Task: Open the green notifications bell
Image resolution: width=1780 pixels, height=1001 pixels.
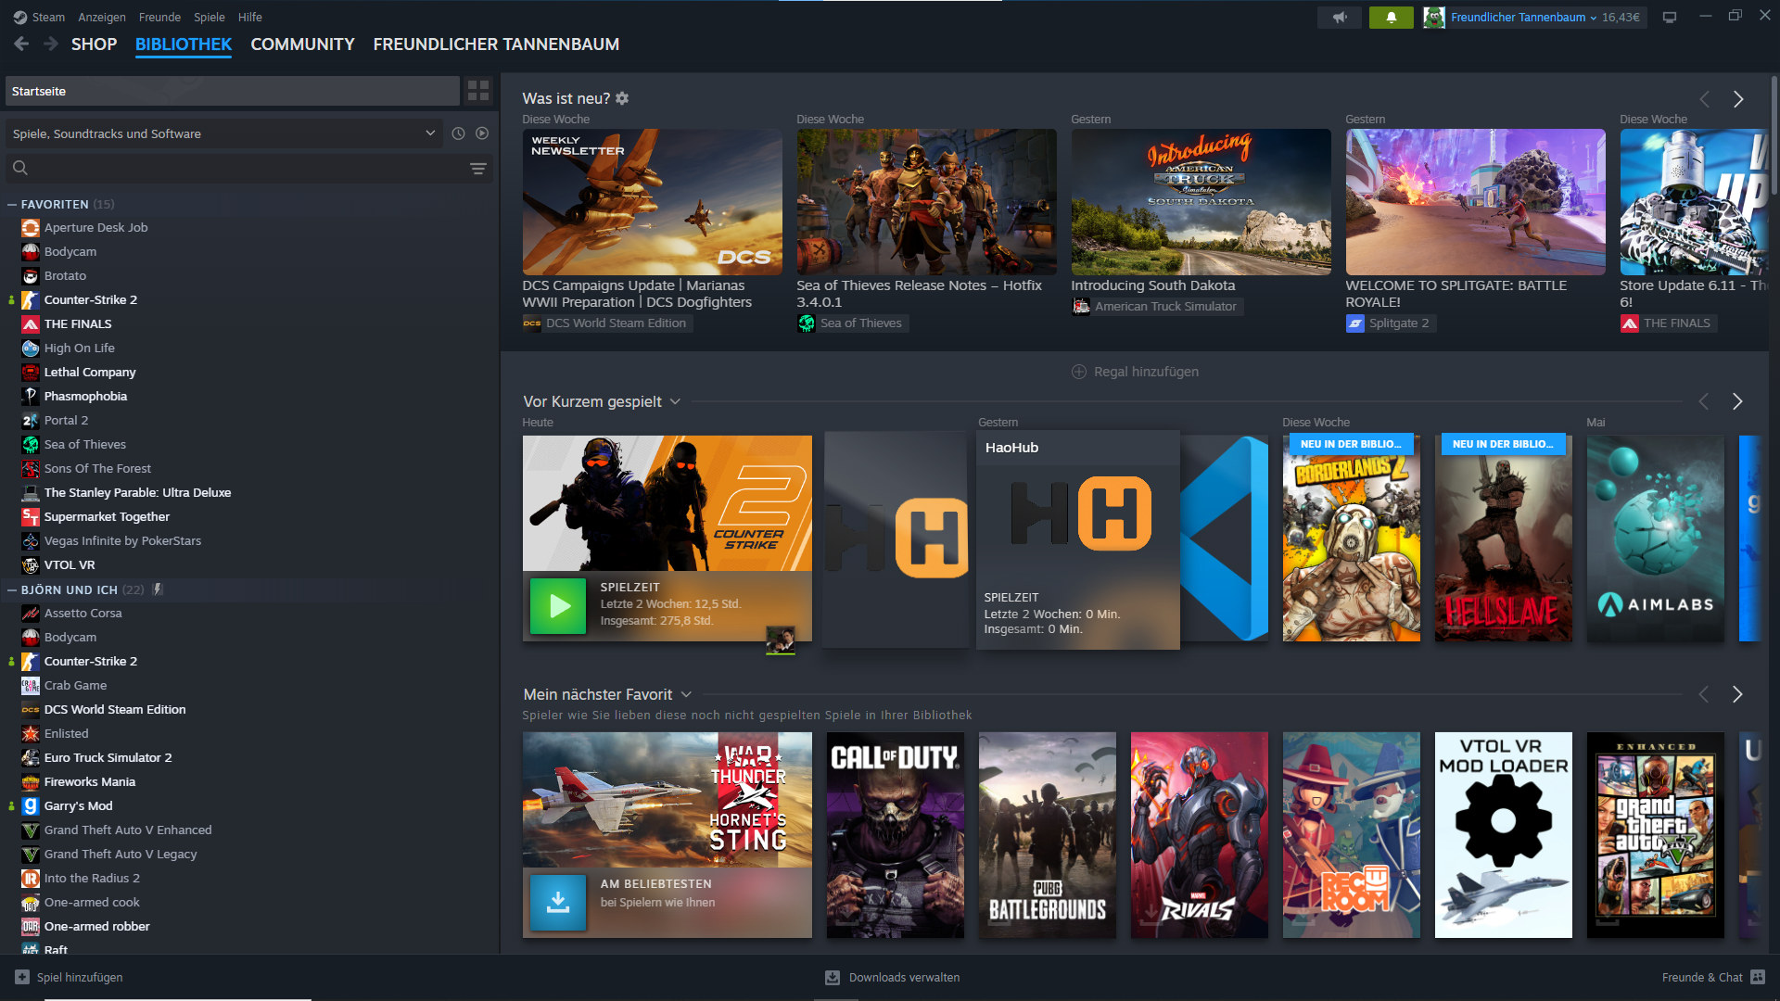Action: [x=1392, y=18]
